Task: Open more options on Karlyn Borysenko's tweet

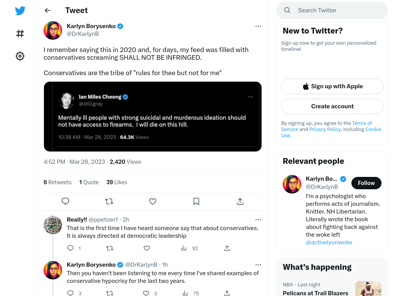Action: click(x=258, y=26)
